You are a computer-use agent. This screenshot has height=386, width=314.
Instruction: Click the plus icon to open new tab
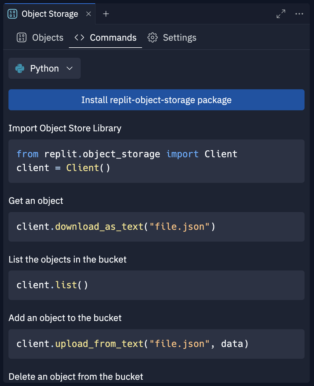[x=106, y=13]
